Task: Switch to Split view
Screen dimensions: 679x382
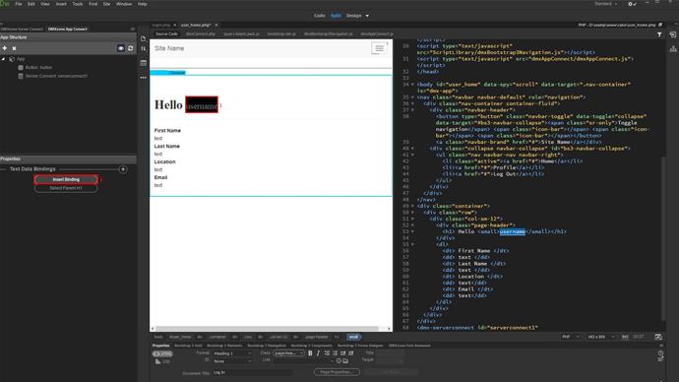Action: click(336, 16)
